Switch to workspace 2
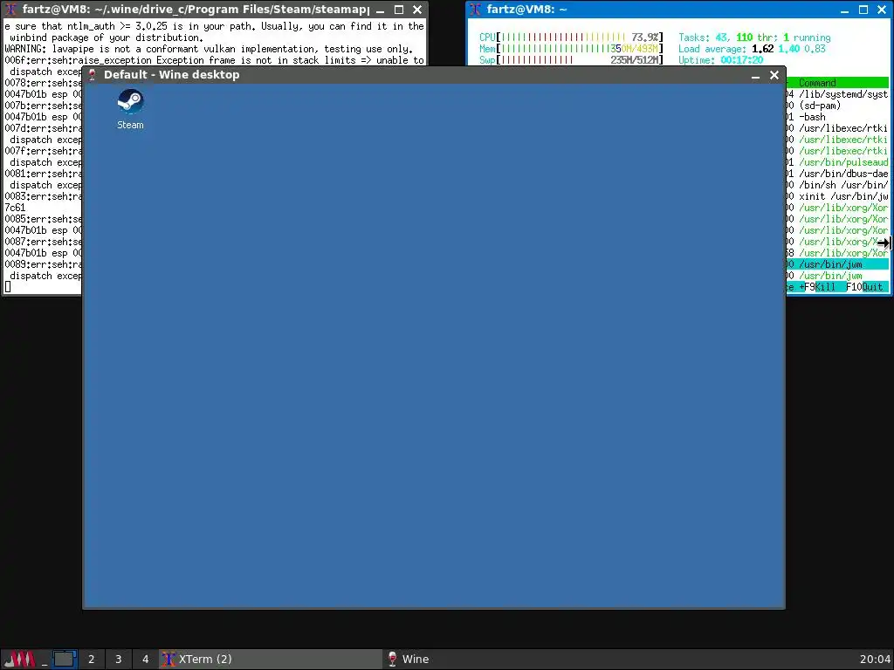Image resolution: width=894 pixels, height=670 pixels. pos(91,660)
